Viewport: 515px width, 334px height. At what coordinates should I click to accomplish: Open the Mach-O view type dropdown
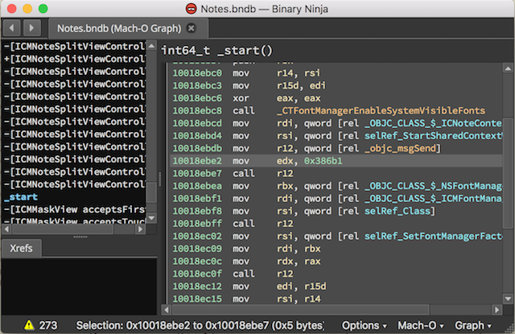(421, 325)
